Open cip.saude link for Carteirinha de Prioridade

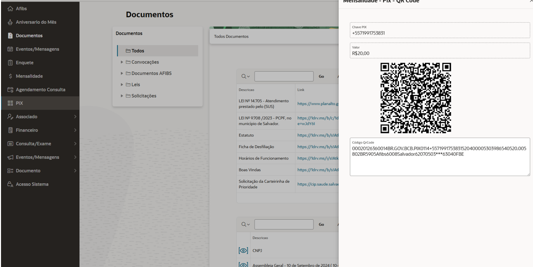318,184
